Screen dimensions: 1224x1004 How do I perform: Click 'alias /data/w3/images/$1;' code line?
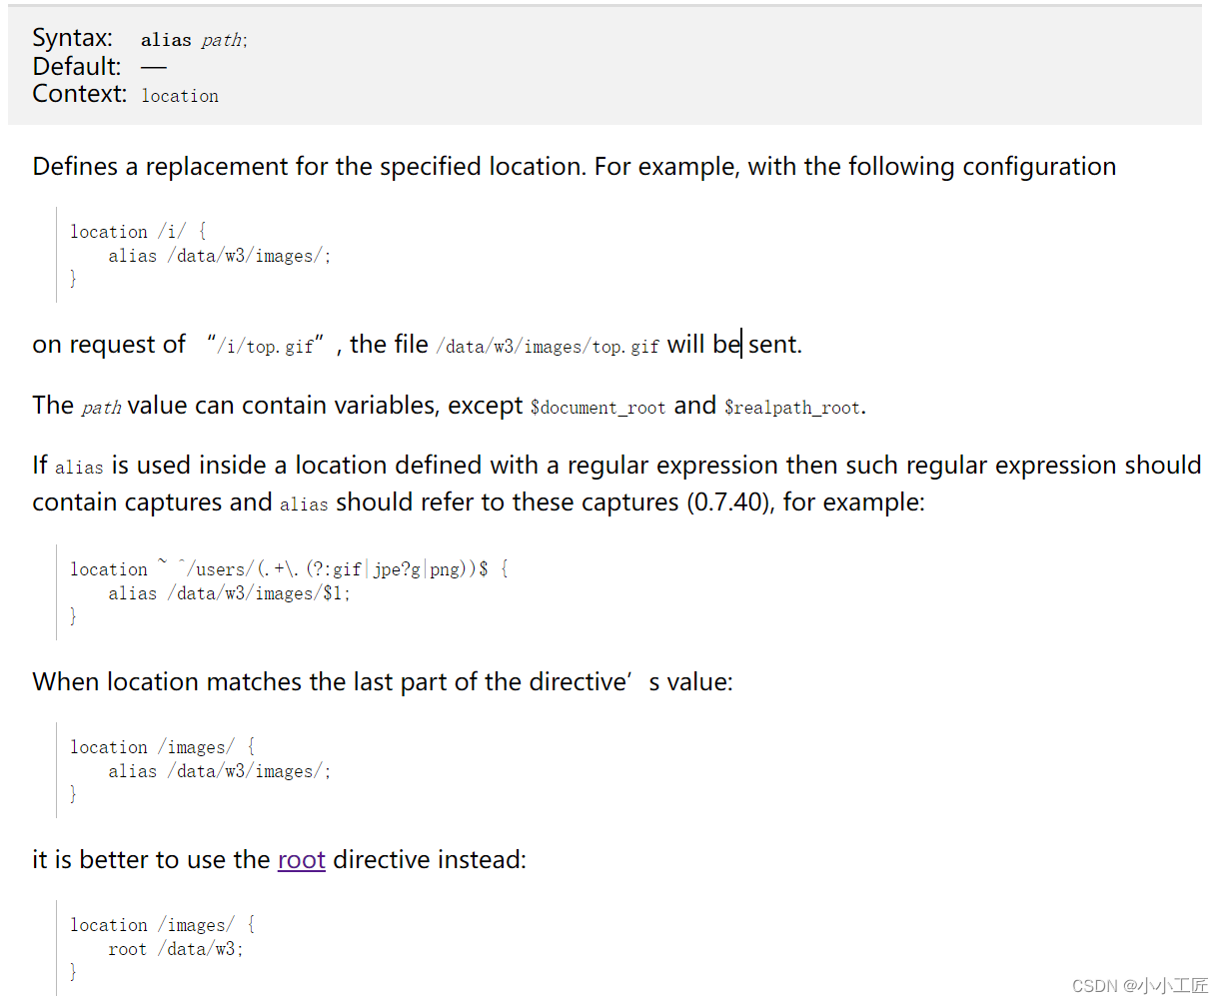[230, 593]
